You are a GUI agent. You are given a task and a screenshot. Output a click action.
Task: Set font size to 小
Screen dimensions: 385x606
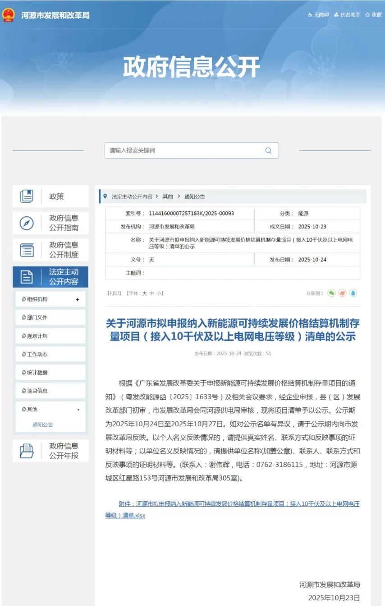(x=159, y=294)
